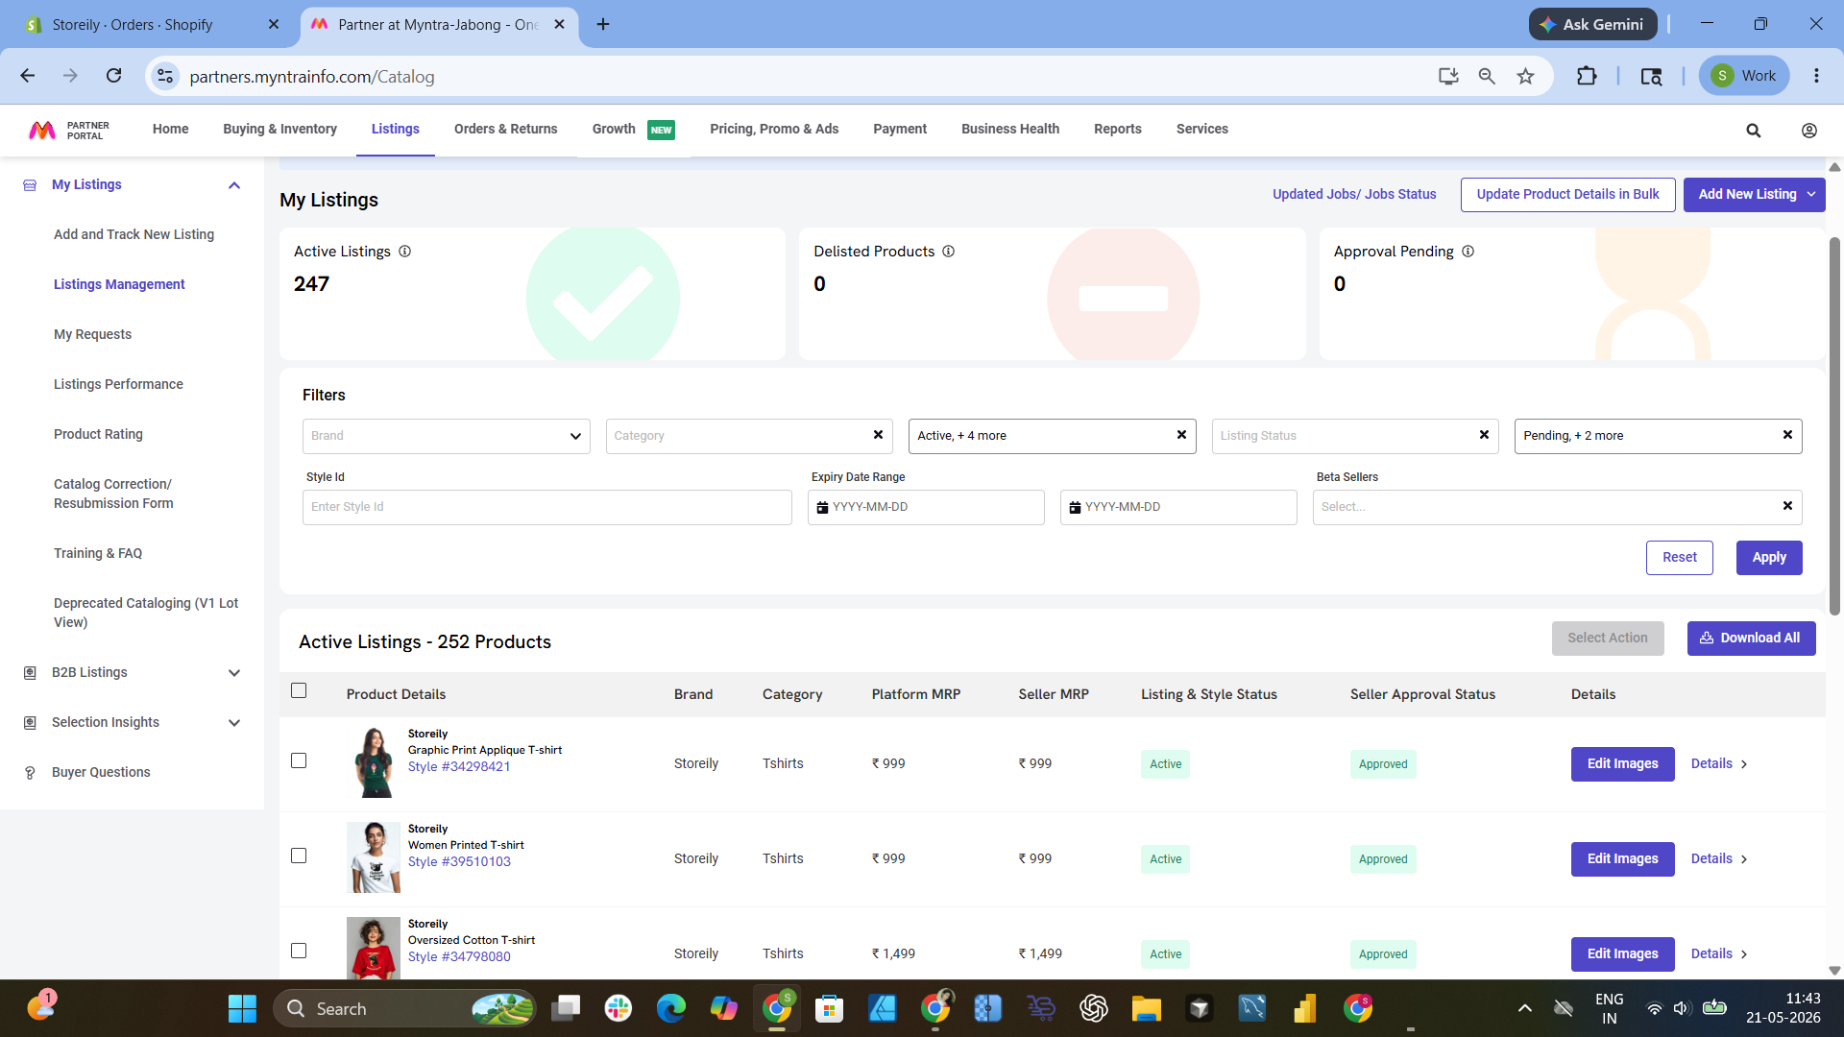
Task: Open Chrome extensions puzzle icon
Action: pyautogui.click(x=1587, y=76)
